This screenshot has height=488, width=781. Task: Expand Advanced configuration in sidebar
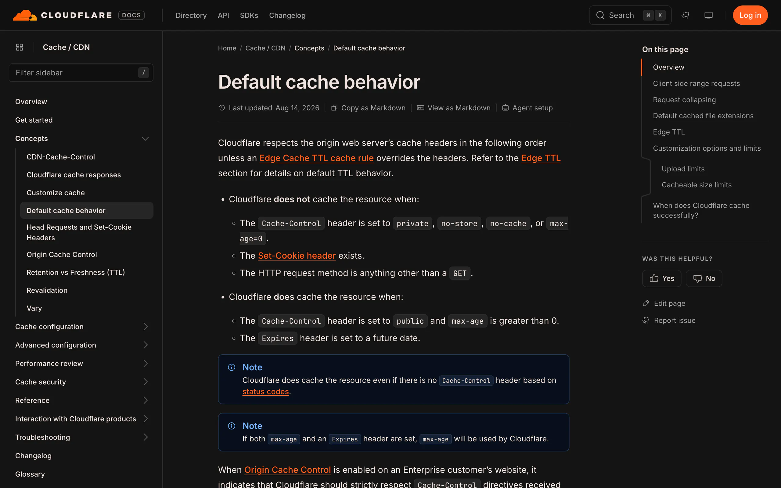(145, 345)
